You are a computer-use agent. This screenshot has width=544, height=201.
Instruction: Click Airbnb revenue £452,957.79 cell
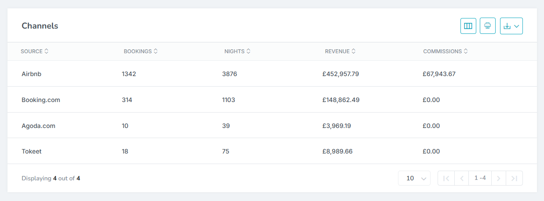pos(340,74)
